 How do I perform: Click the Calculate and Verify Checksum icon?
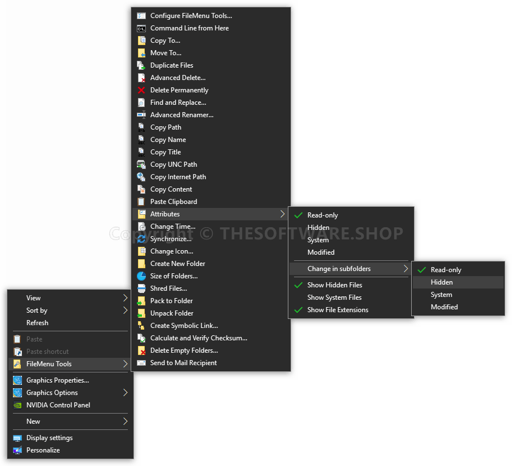141,338
